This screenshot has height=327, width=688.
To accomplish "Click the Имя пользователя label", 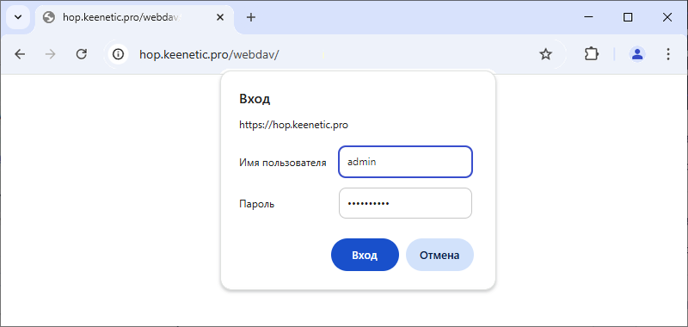I will point(283,163).
